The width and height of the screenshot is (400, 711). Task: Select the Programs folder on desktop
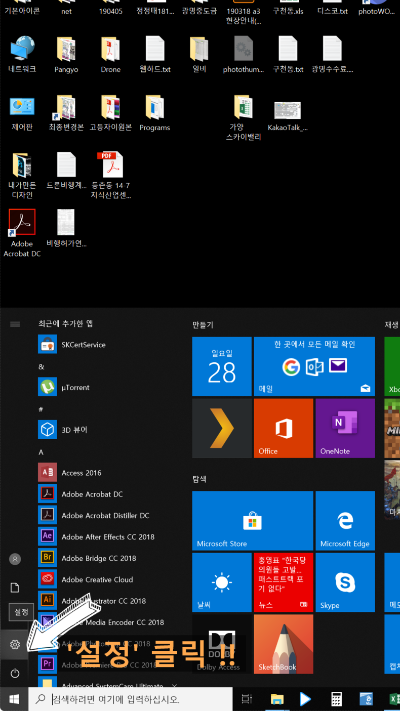click(154, 113)
